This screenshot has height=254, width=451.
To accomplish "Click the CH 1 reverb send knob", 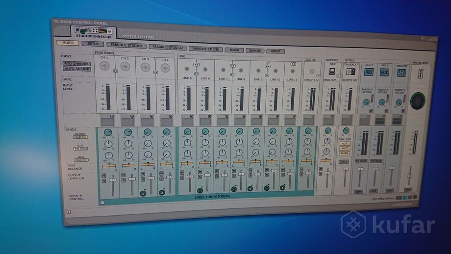I will tap(108, 132).
